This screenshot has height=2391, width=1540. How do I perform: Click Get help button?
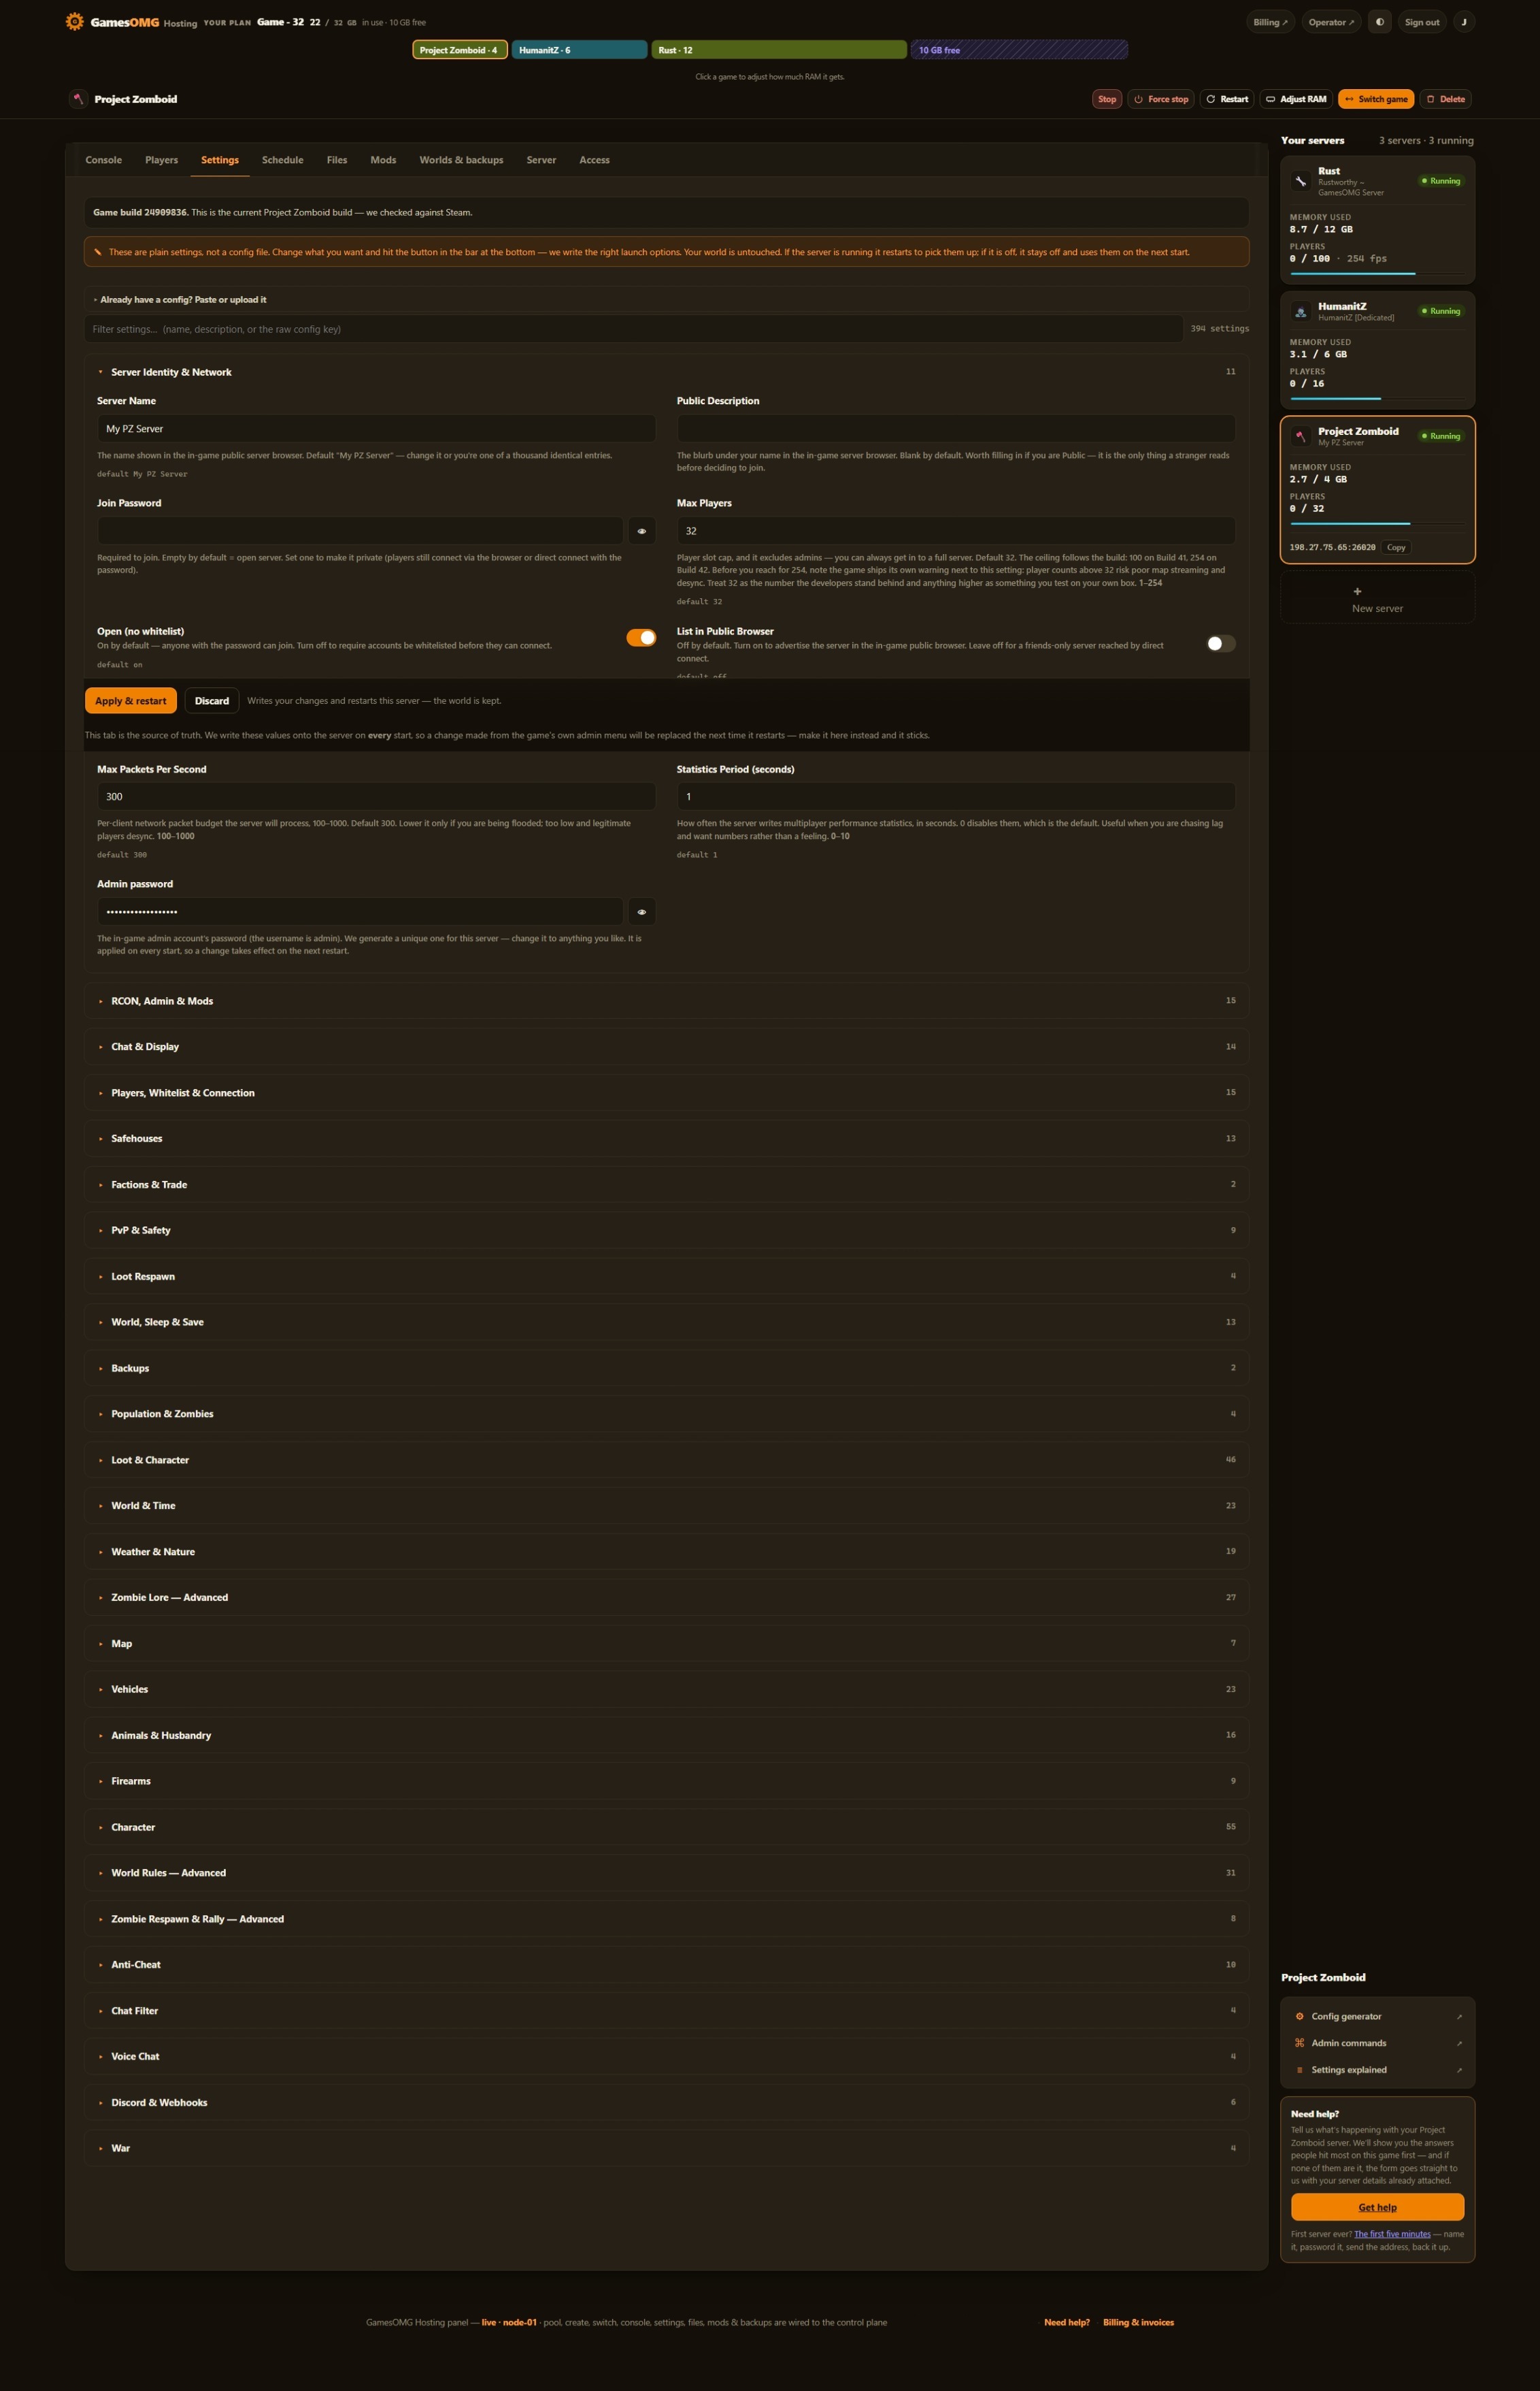click(x=1377, y=2207)
